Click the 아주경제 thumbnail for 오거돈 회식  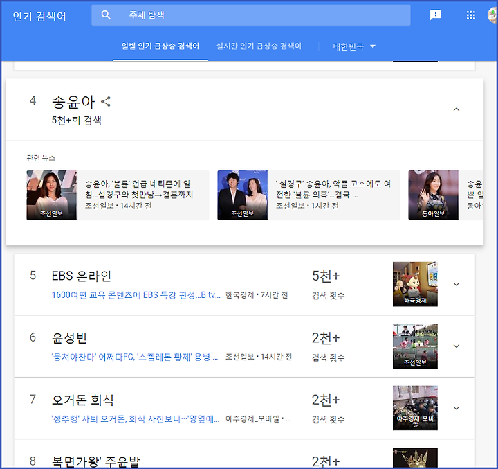[x=415, y=408]
